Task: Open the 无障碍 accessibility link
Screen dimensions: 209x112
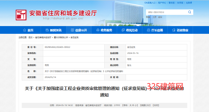Action: pos(189,3)
